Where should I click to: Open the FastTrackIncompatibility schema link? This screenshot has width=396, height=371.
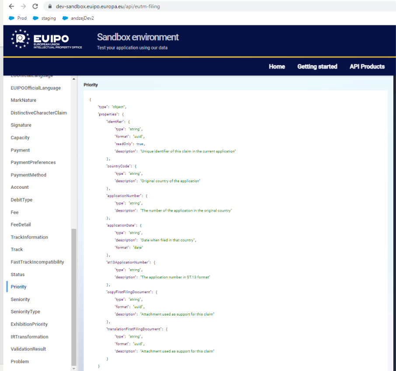coord(37,262)
